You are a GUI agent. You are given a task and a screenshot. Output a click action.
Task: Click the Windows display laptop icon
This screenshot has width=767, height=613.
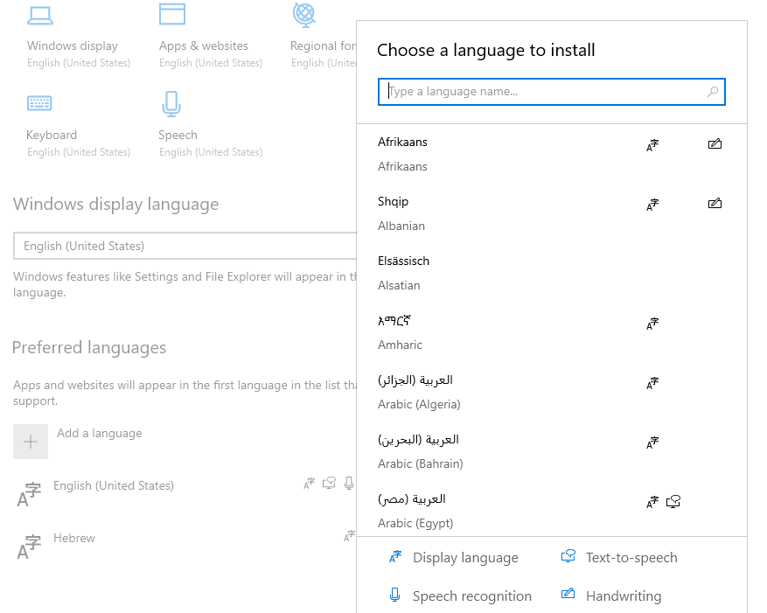tap(39, 15)
